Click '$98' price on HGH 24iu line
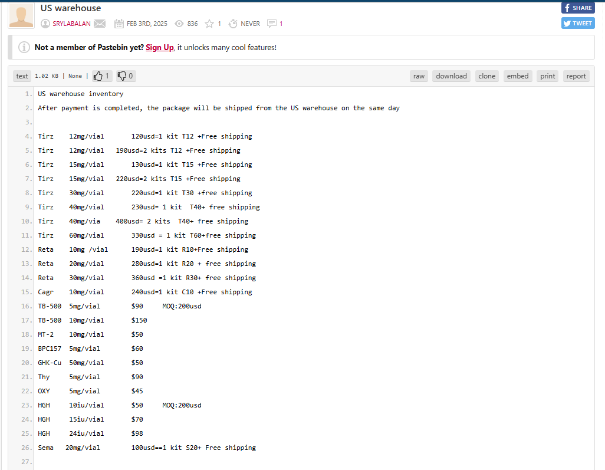 pos(137,433)
